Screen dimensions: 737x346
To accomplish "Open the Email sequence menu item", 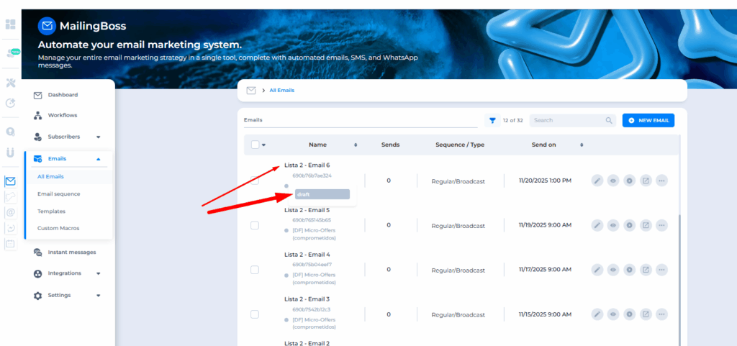I will [58, 194].
